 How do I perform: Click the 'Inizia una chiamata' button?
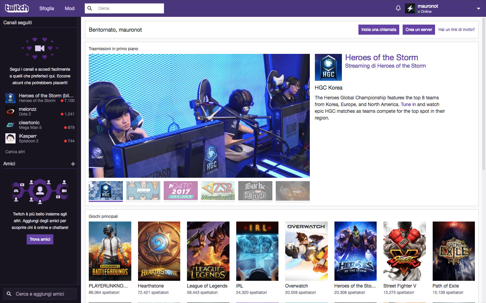[379, 30]
